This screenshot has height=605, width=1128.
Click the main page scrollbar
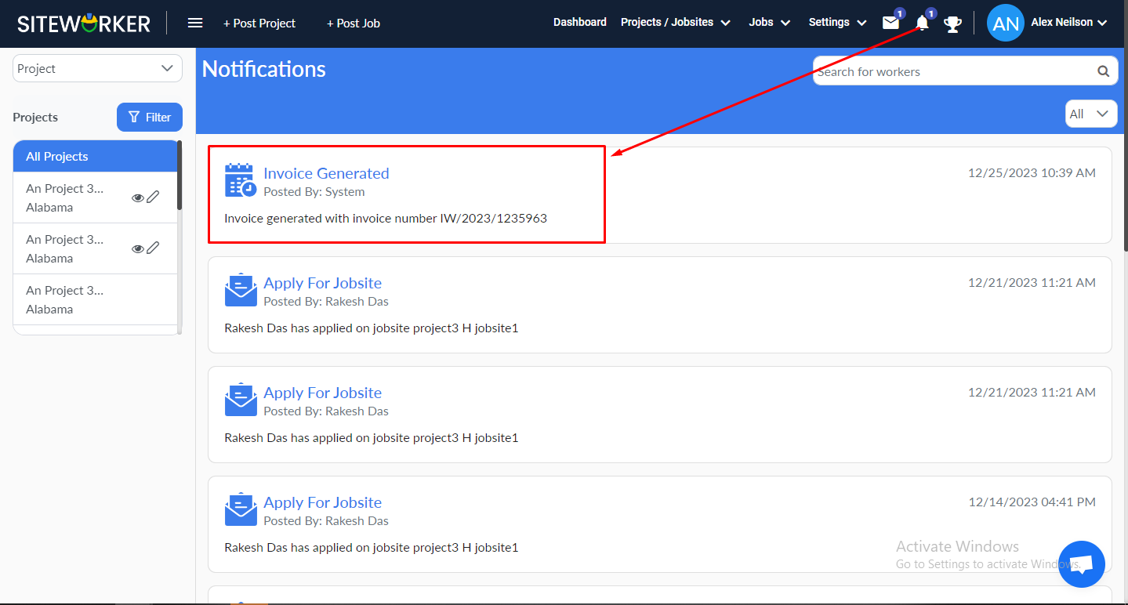pyautogui.click(x=1125, y=149)
